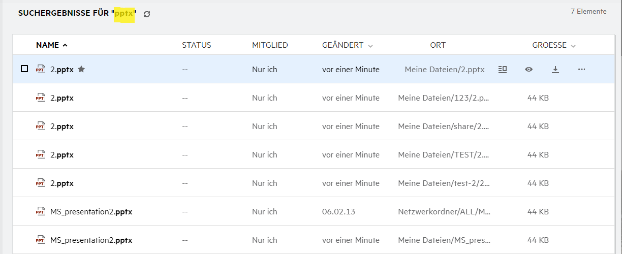
Task: Open details panel icon for first 2.pptx
Action: 503,69
